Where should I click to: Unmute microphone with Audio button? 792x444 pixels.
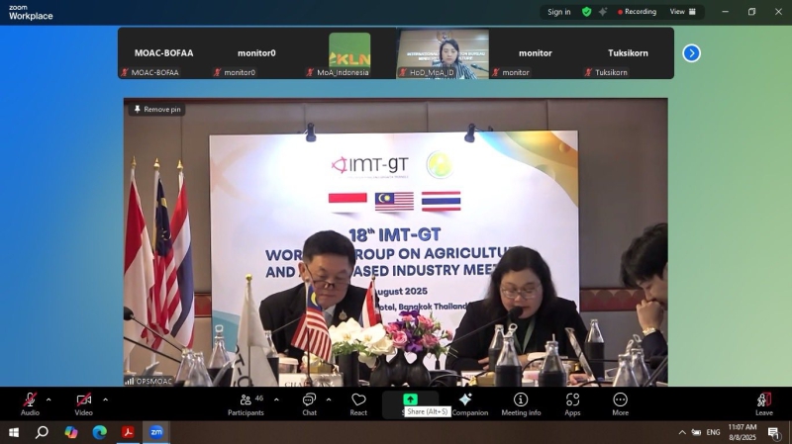click(30, 403)
